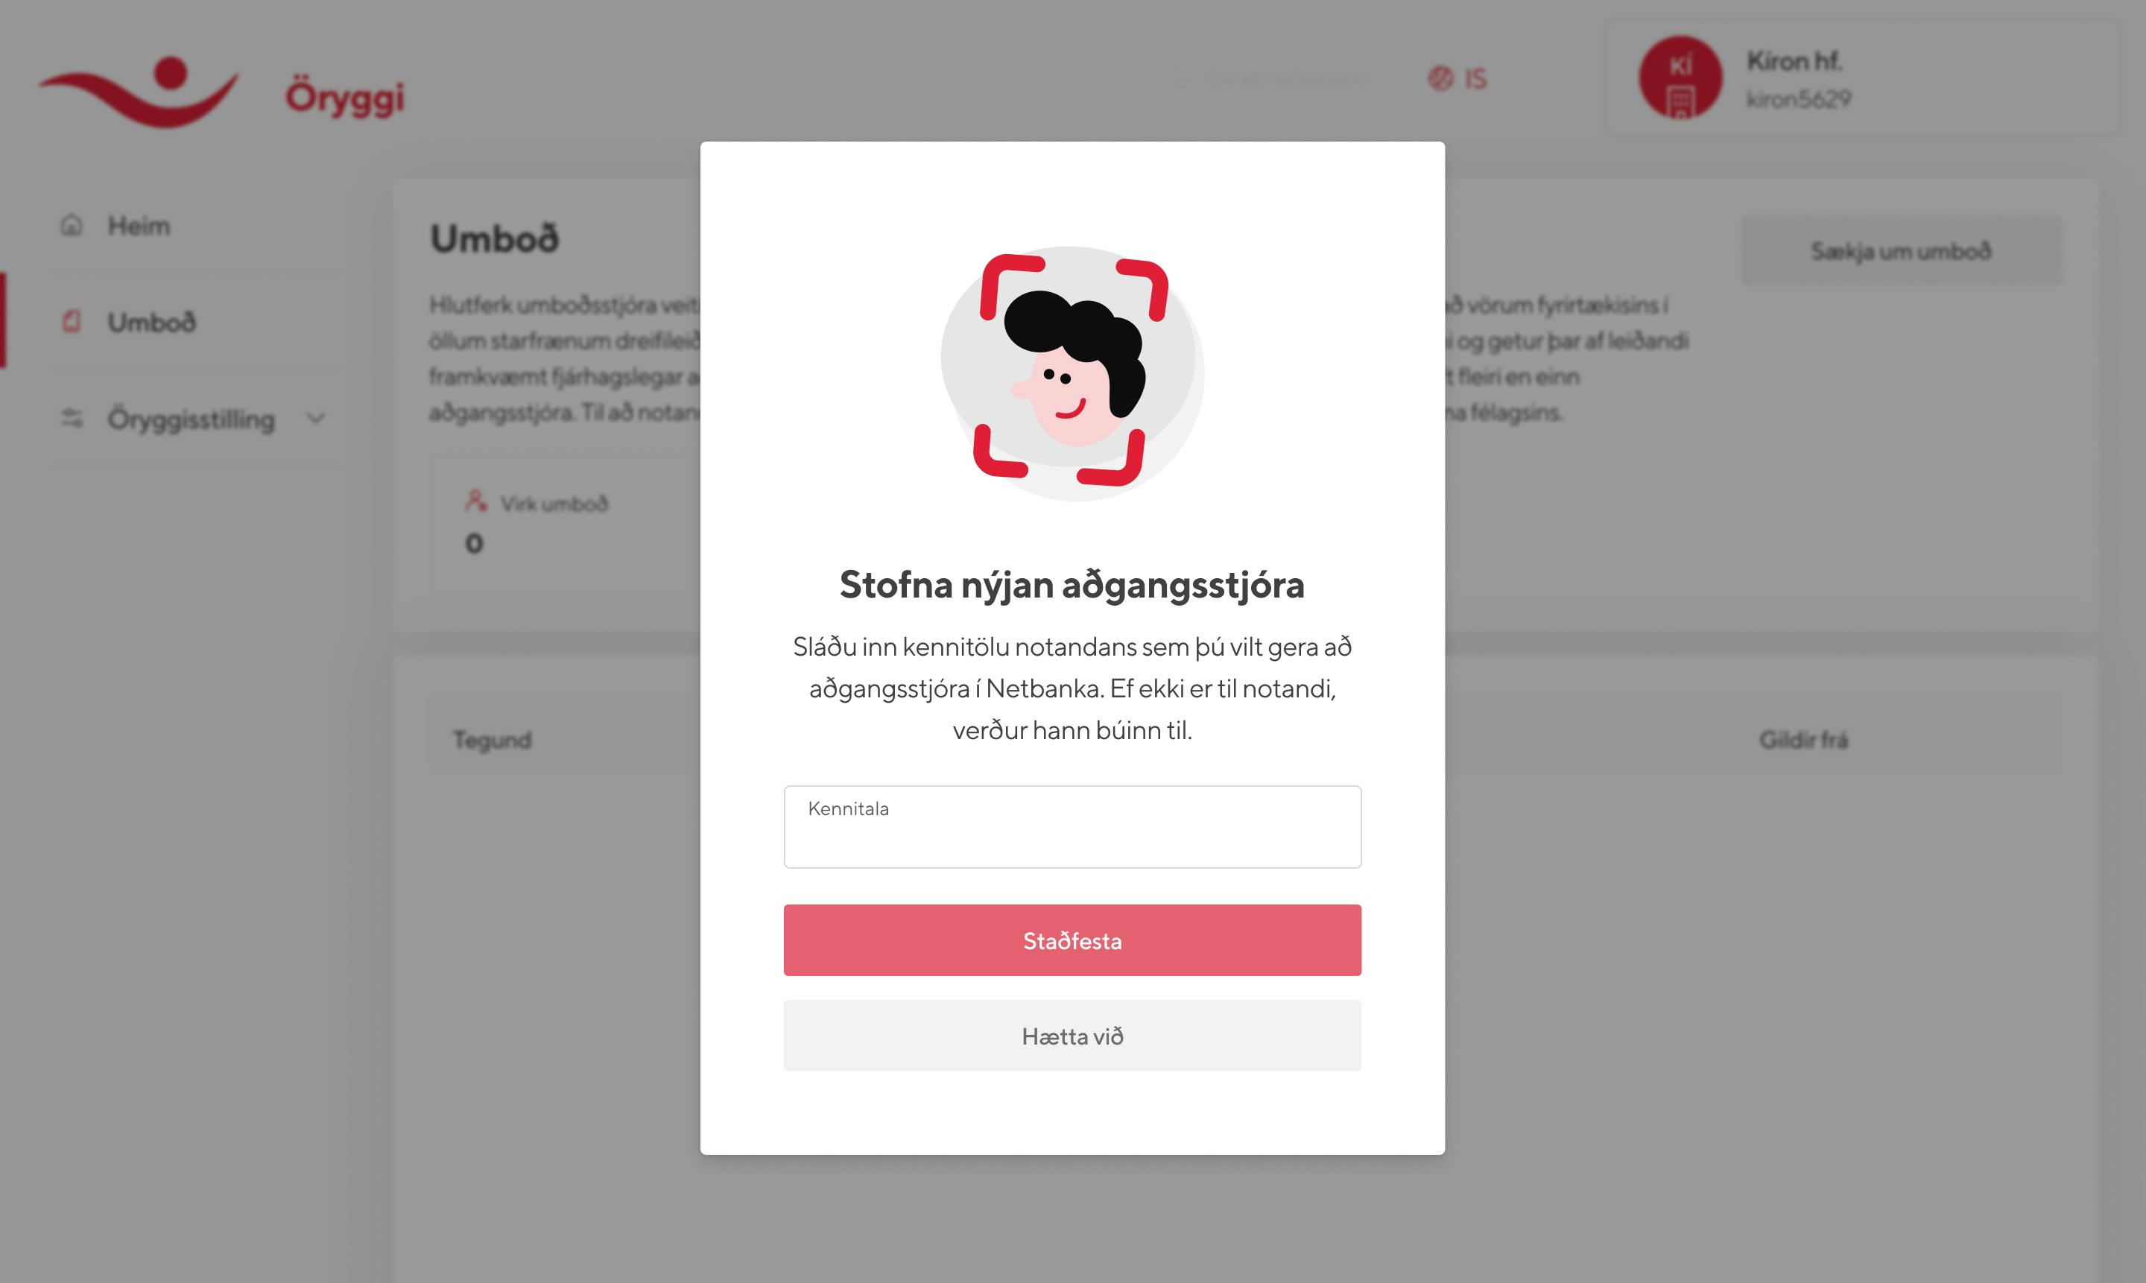
Task: Confirm with the Staðfesta button
Action: click(1072, 940)
